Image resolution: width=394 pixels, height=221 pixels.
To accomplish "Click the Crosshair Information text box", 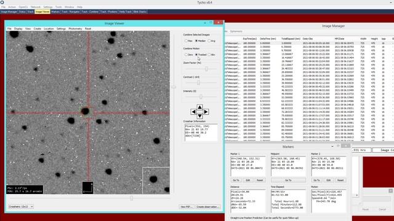I will pyautogui.click(x=201, y=132).
